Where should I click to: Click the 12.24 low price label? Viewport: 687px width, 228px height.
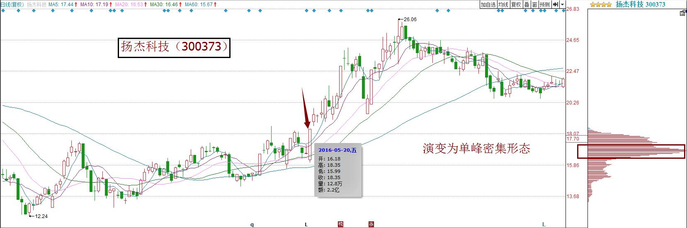tap(41, 216)
